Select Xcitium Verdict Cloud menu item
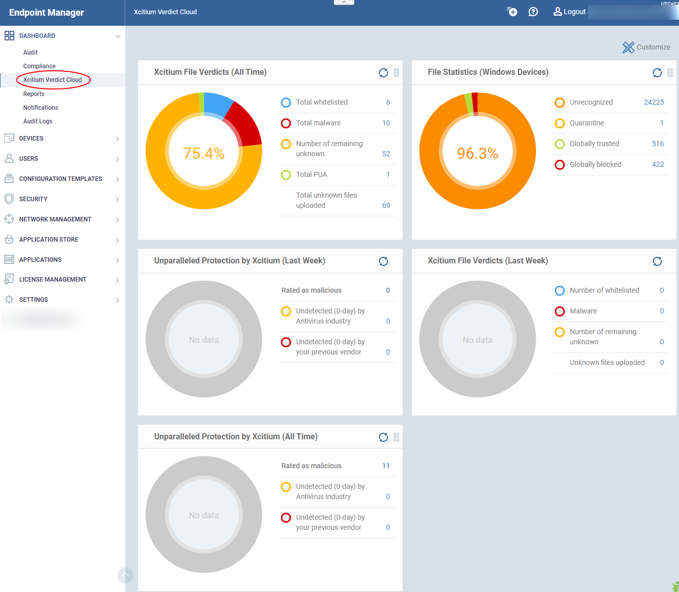 53,80
